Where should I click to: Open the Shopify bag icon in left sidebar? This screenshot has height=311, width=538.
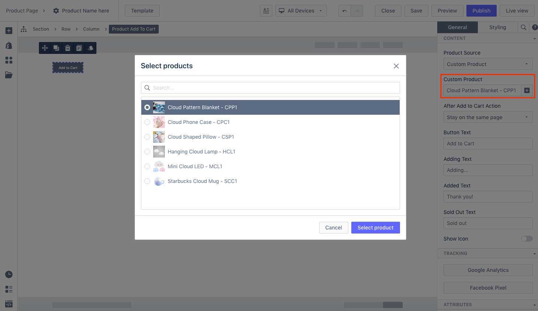coord(9,45)
